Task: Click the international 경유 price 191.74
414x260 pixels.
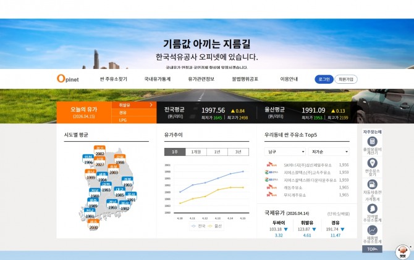Action: click(x=332, y=229)
